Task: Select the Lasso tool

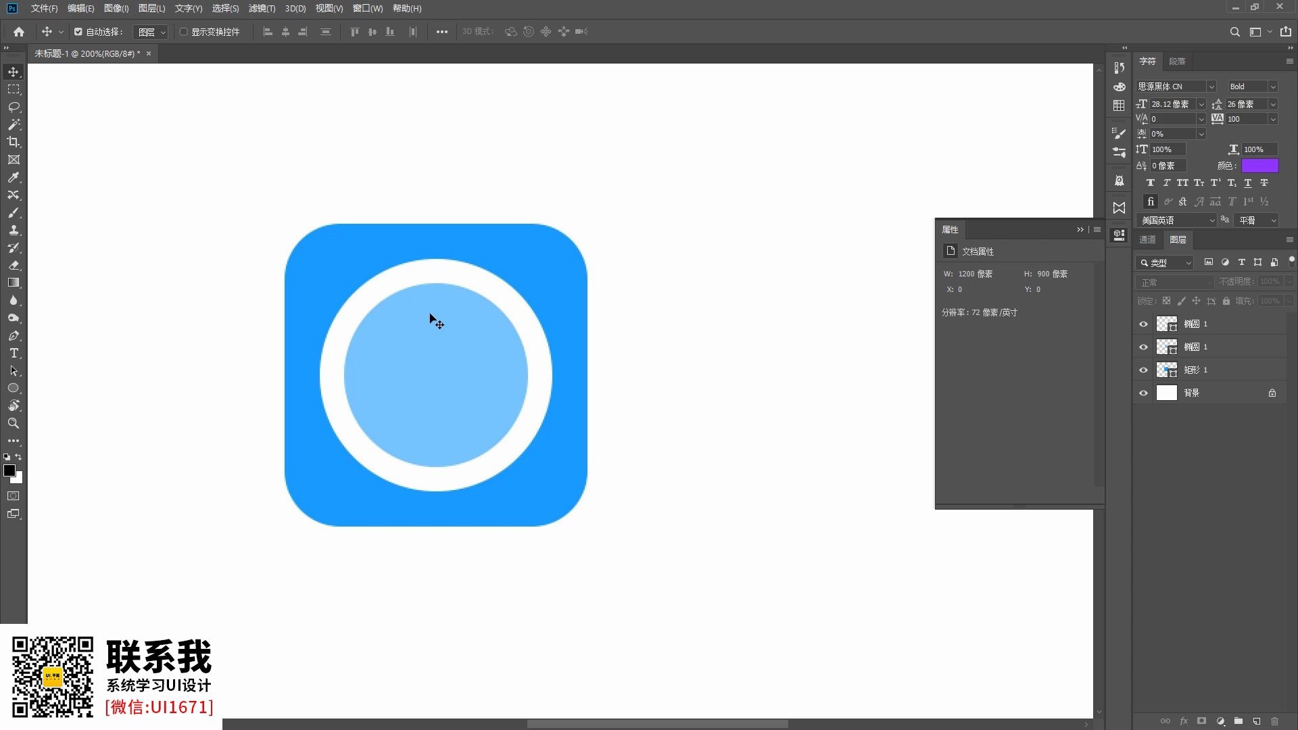Action: click(x=14, y=107)
